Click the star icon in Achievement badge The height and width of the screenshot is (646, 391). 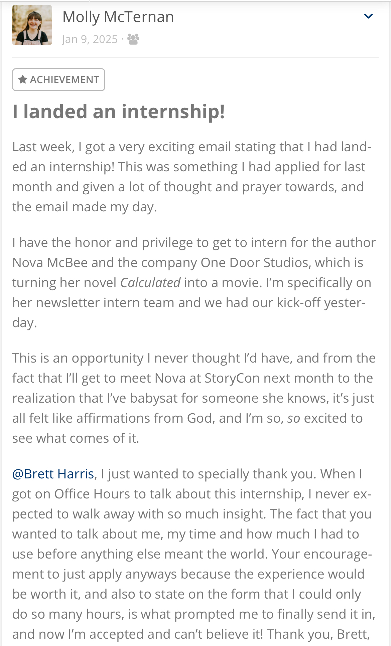23,79
